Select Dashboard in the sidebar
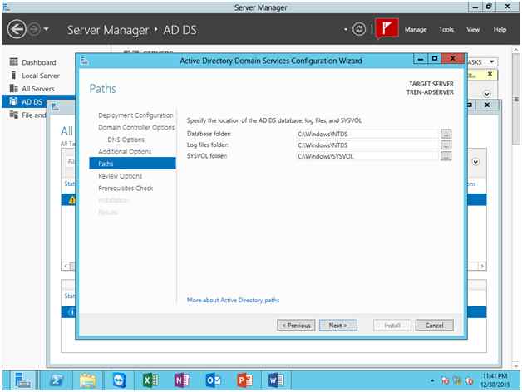 [38, 62]
